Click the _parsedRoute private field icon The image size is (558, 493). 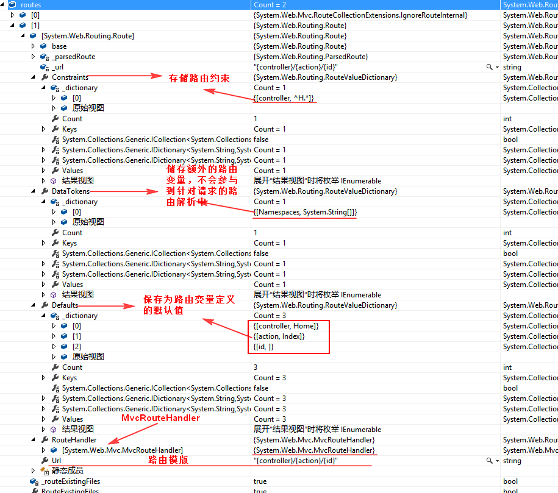[45, 57]
